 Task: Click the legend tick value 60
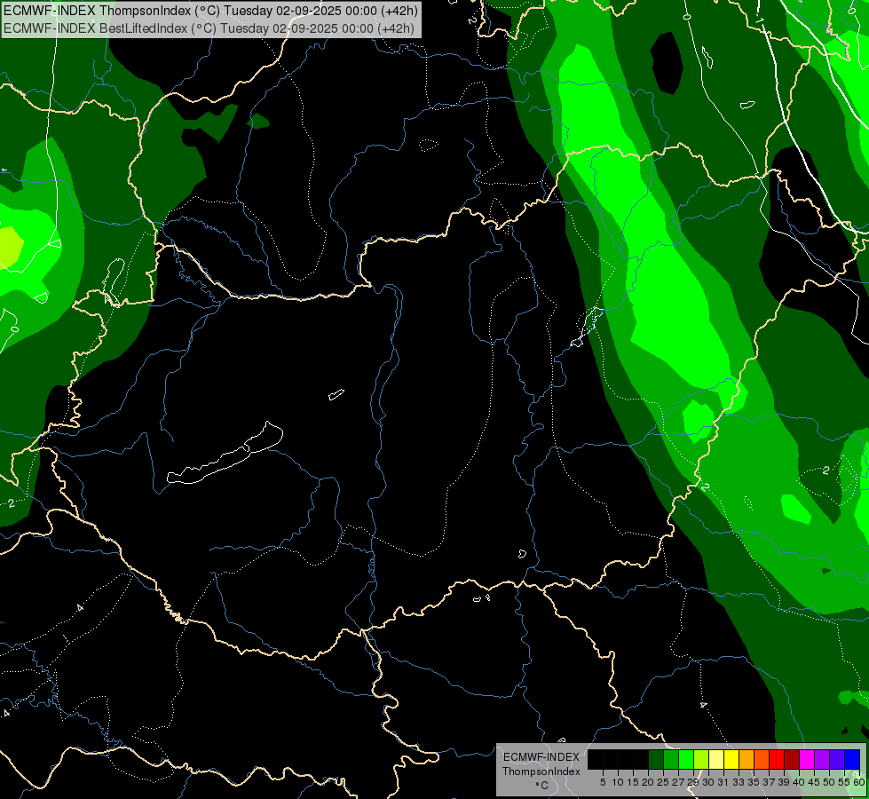(x=859, y=782)
